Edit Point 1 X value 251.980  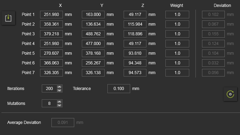tap(51, 15)
